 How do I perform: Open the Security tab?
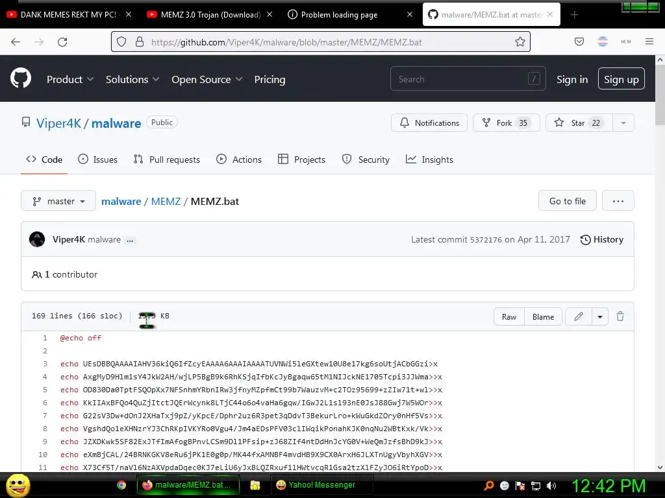click(x=366, y=160)
